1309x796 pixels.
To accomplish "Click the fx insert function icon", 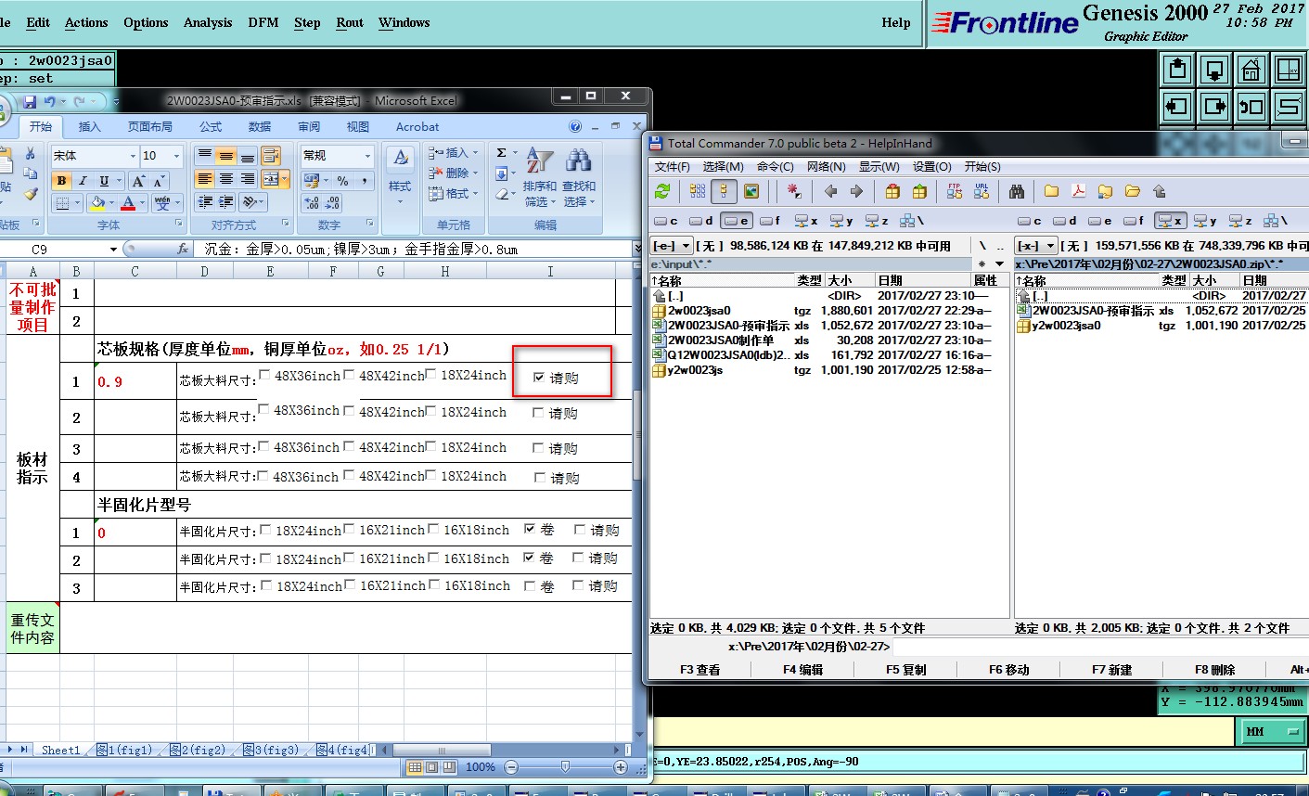I will coord(183,249).
